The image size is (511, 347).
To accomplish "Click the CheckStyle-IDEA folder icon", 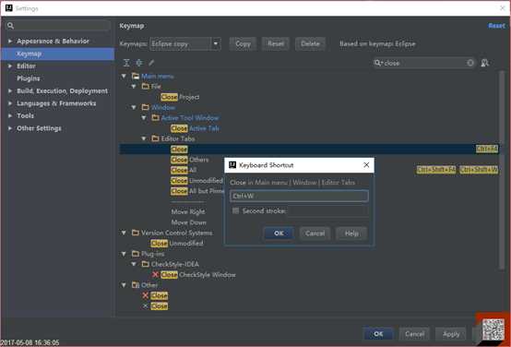I will [146, 264].
